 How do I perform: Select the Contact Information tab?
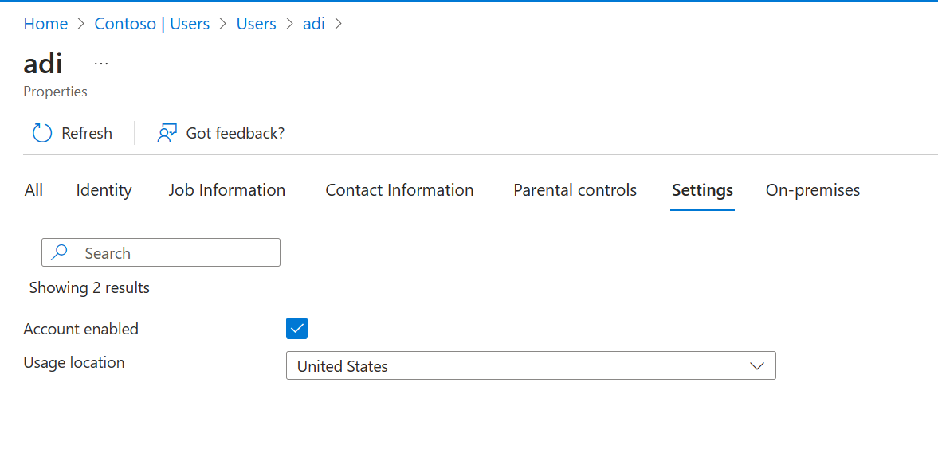point(399,190)
